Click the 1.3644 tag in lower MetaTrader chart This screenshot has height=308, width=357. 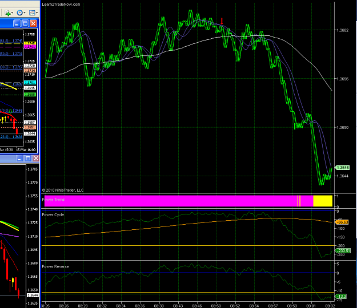pyautogui.click(x=33, y=295)
